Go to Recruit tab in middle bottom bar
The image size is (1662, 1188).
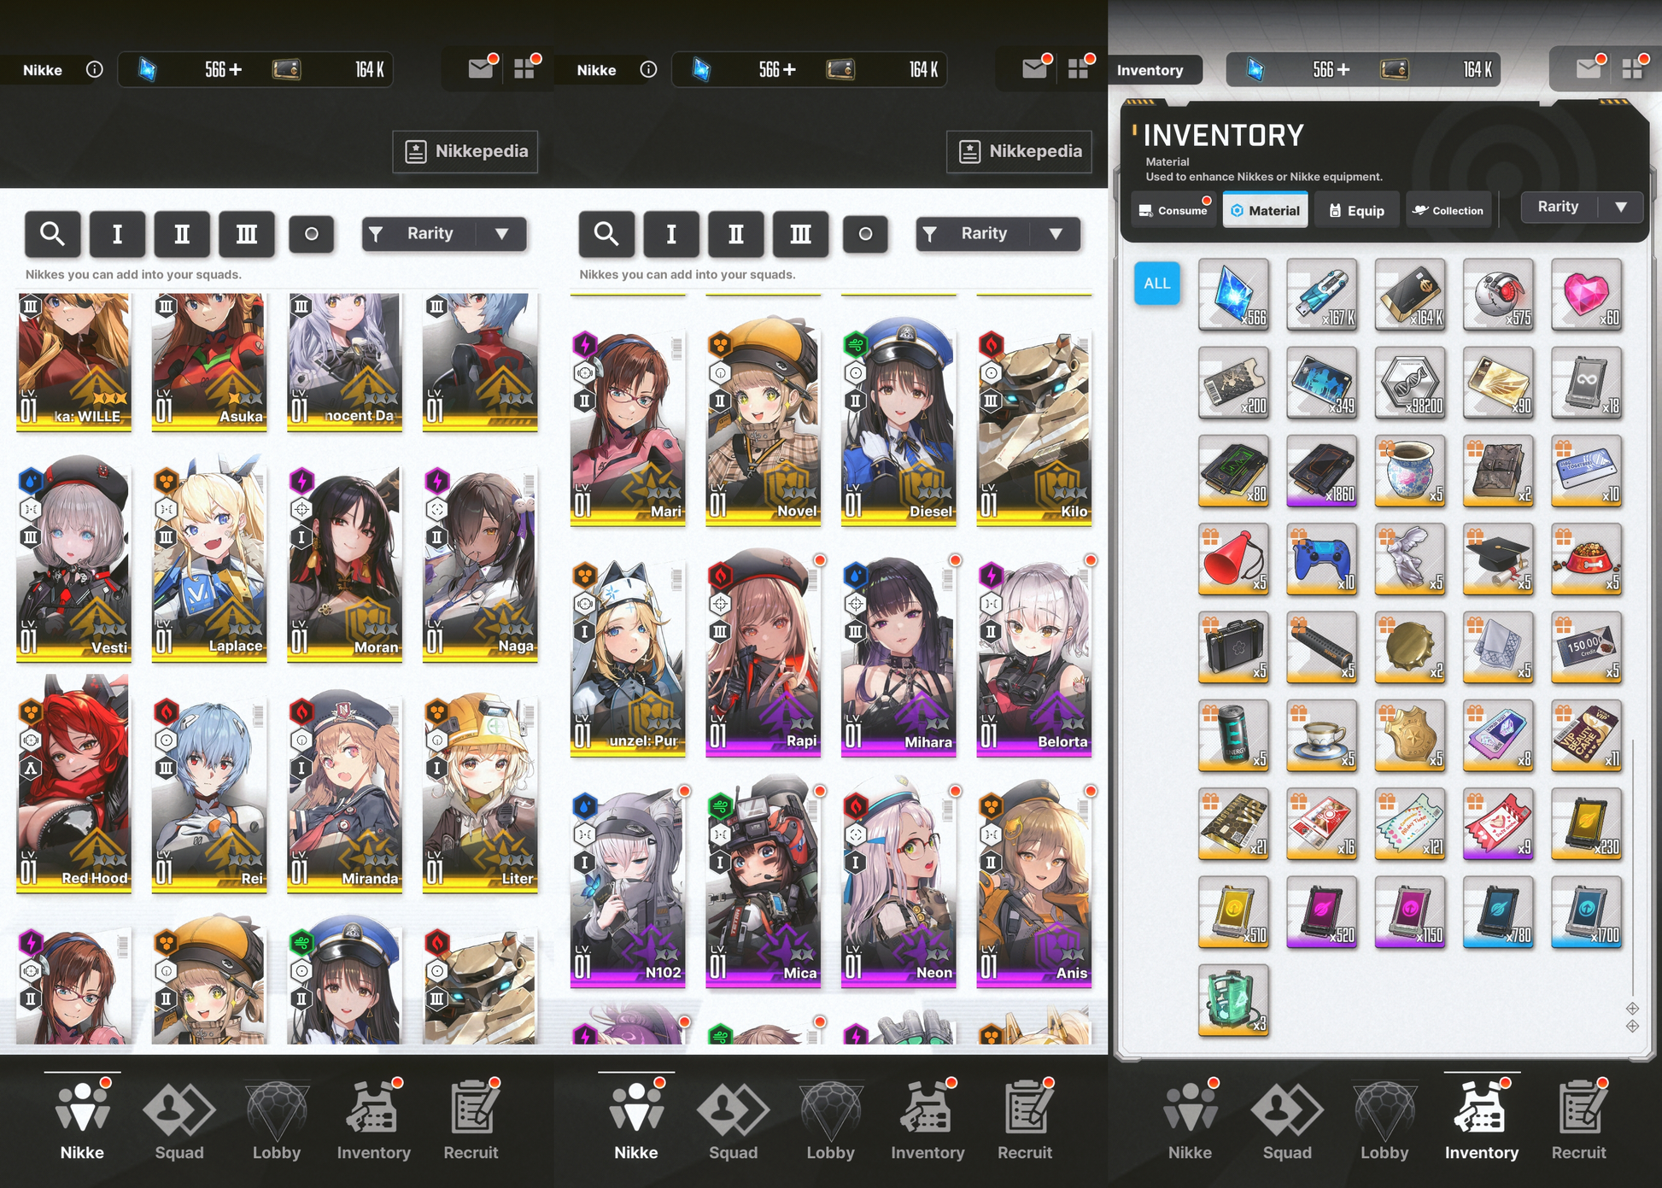click(x=1025, y=1121)
